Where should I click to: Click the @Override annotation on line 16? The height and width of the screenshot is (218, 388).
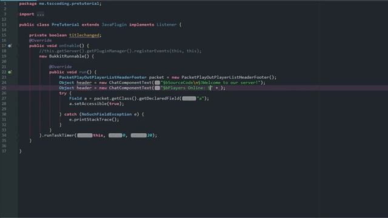(41, 41)
